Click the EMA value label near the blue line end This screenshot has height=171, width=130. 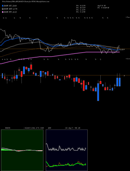(x=122, y=50)
